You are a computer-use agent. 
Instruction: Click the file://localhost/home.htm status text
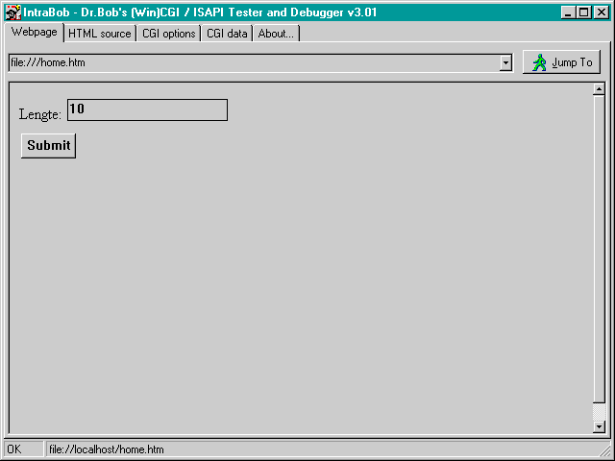pyautogui.click(x=106, y=449)
